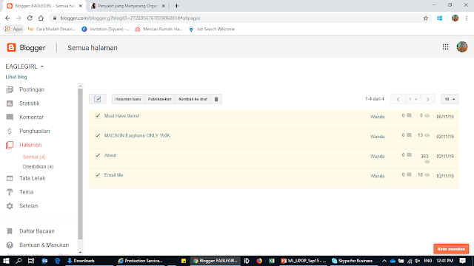Click the Kirim masukan button
The width and height of the screenshot is (474, 266).
[451, 249]
